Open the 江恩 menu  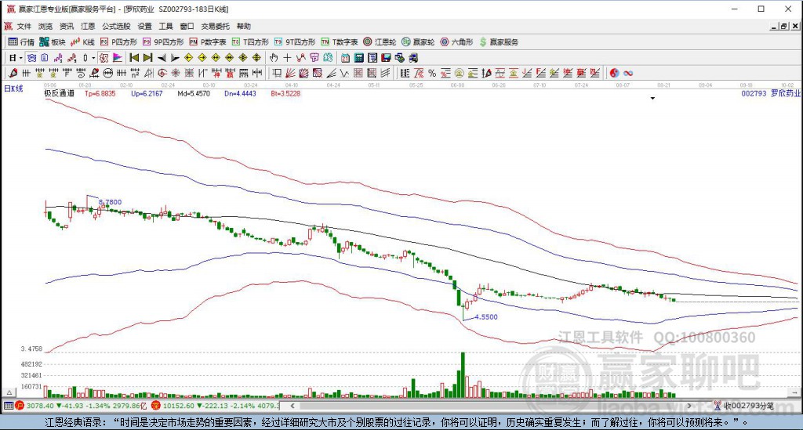(88, 26)
